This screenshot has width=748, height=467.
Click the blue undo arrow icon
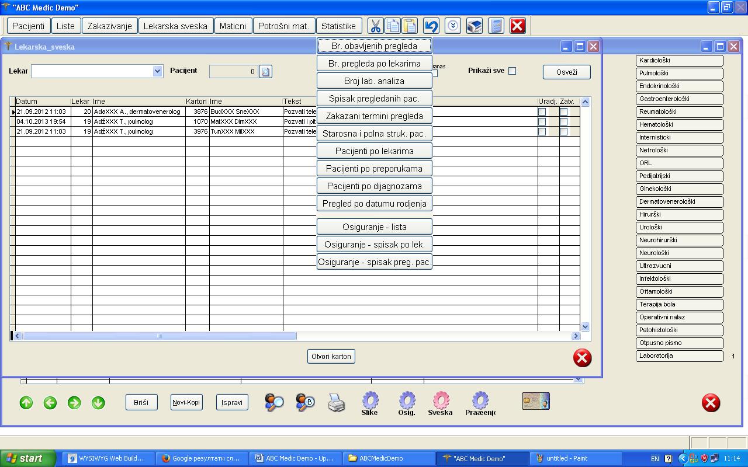click(431, 26)
